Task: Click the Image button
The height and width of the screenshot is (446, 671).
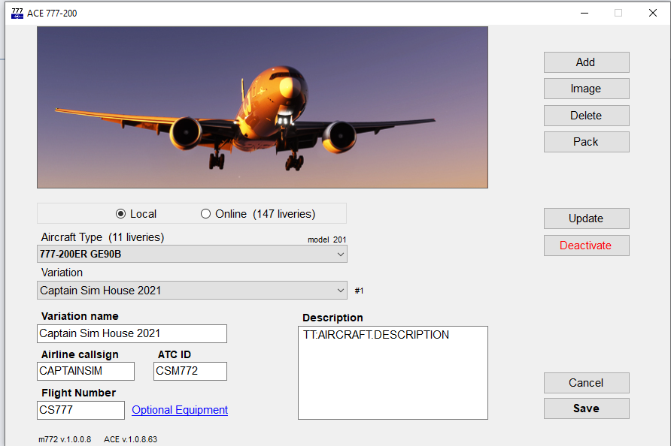Action: point(586,89)
